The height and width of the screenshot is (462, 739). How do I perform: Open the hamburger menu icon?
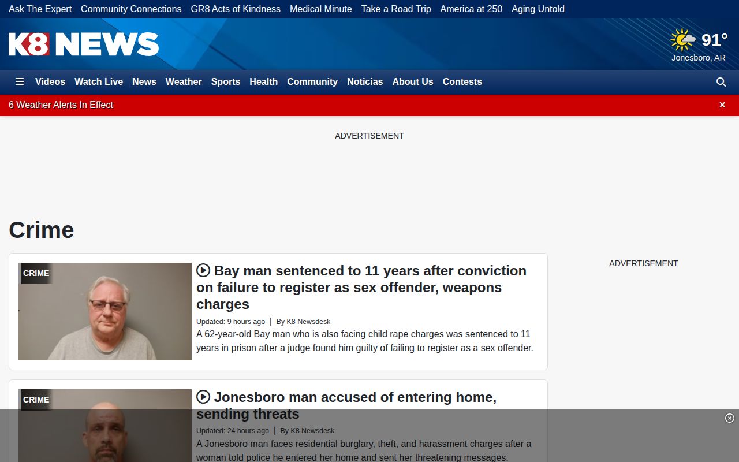20,81
